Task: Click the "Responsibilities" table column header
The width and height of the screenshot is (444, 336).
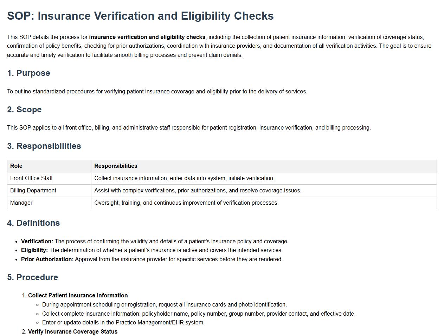Action: coord(116,166)
